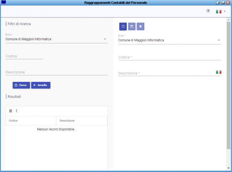Click the save floppy disk icon button
The width and height of the screenshot is (232, 172).
(132, 26)
